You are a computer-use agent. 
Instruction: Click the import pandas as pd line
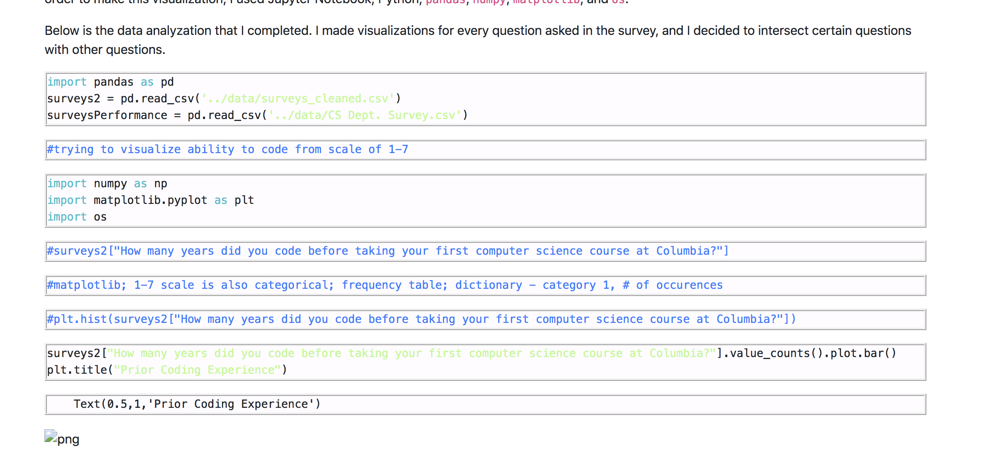pos(110,82)
